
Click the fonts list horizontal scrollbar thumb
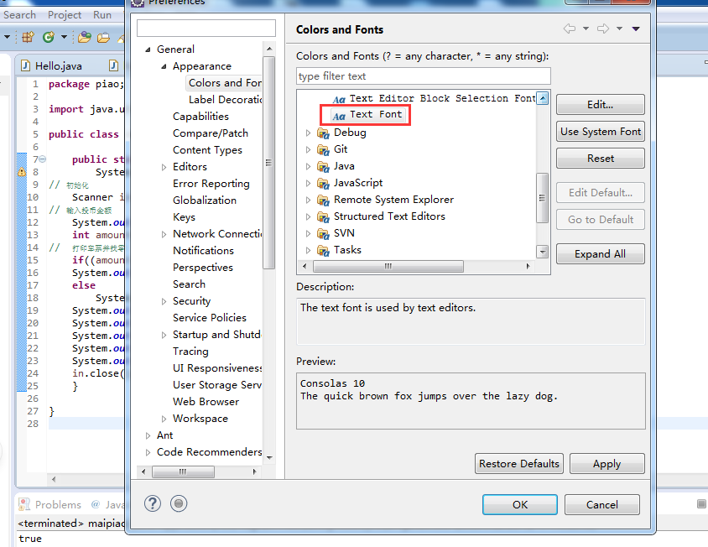pyautogui.click(x=388, y=266)
